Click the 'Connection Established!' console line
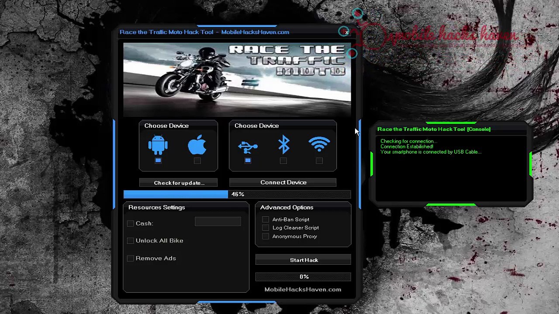 pyautogui.click(x=407, y=147)
